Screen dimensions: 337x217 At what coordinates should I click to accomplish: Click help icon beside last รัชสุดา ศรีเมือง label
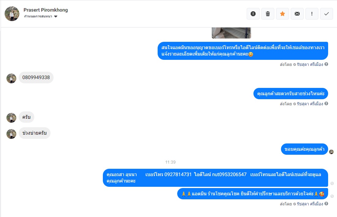(x=326, y=204)
